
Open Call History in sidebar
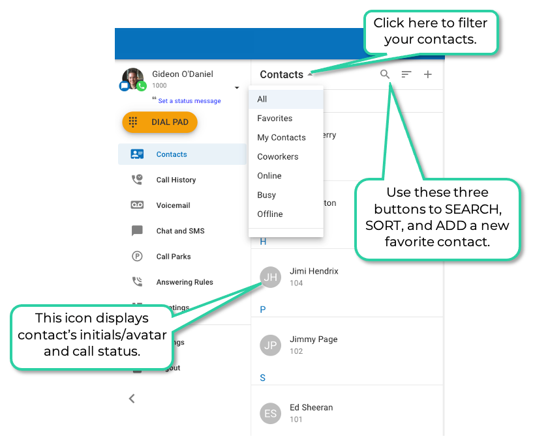[x=175, y=180]
